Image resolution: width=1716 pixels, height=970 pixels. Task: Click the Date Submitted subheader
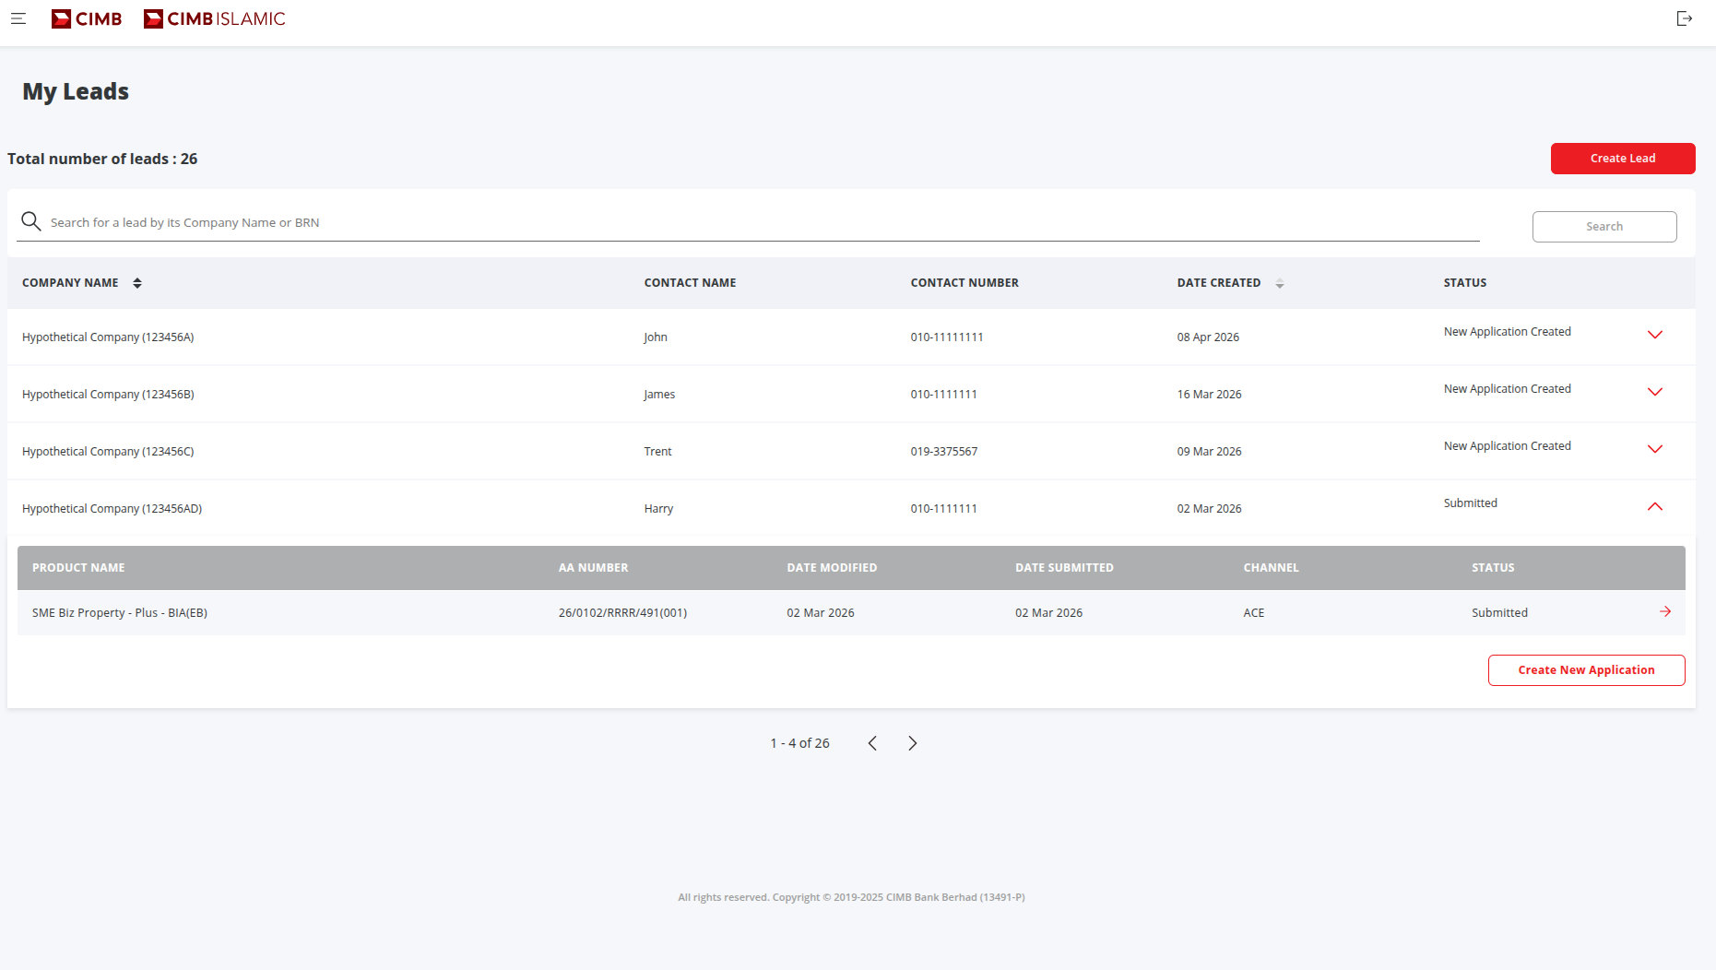pyautogui.click(x=1064, y=568)
